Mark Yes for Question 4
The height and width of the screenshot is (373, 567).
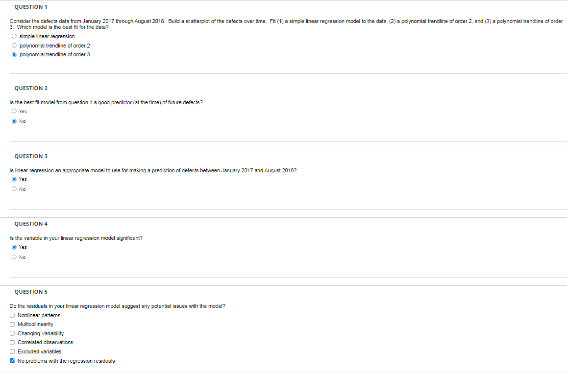(x=14, y=247)
